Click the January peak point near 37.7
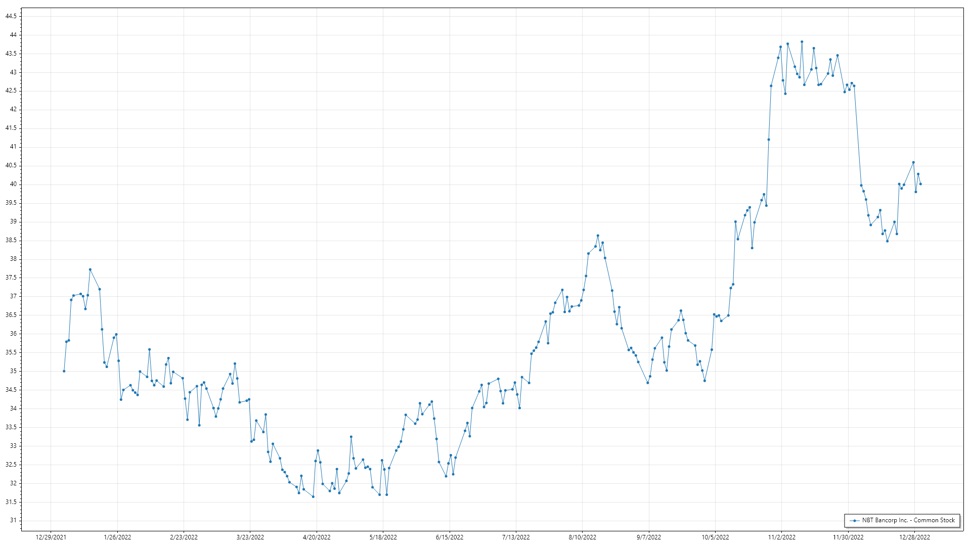 click(x=90, y=269)
